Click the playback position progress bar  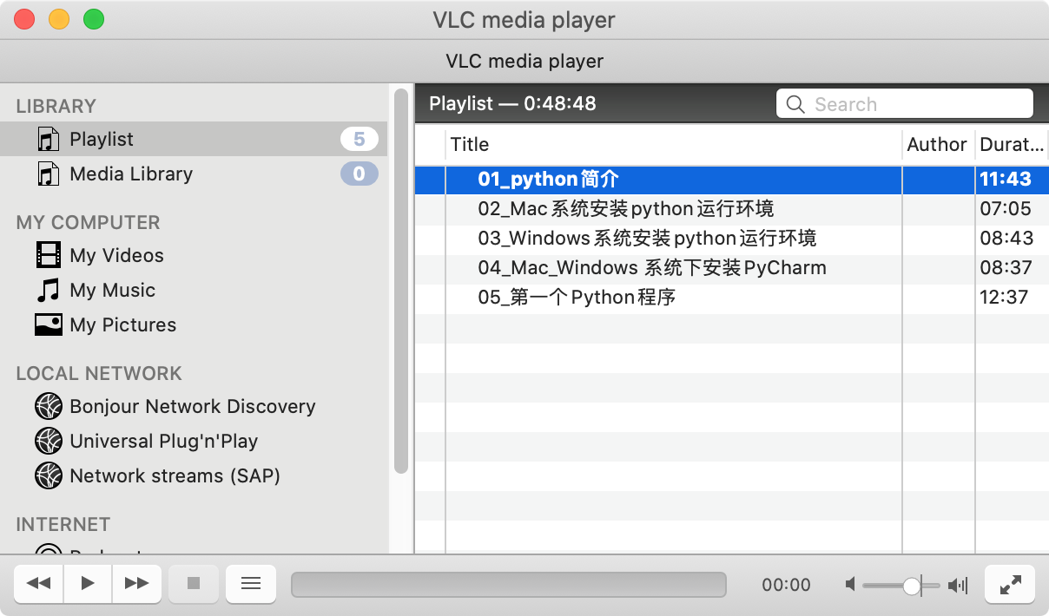[x=509, y=585]
